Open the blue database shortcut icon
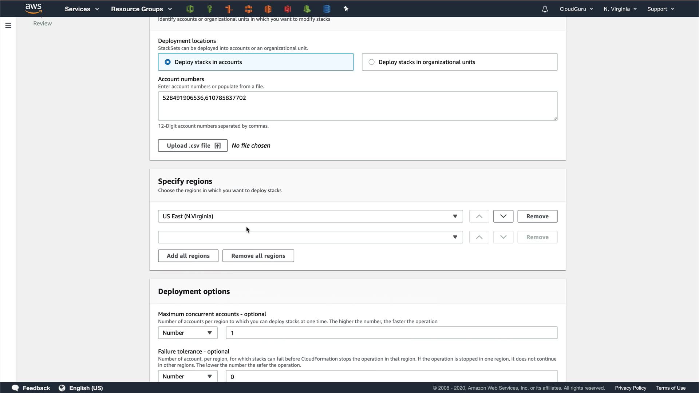 (x=327, y=9)
